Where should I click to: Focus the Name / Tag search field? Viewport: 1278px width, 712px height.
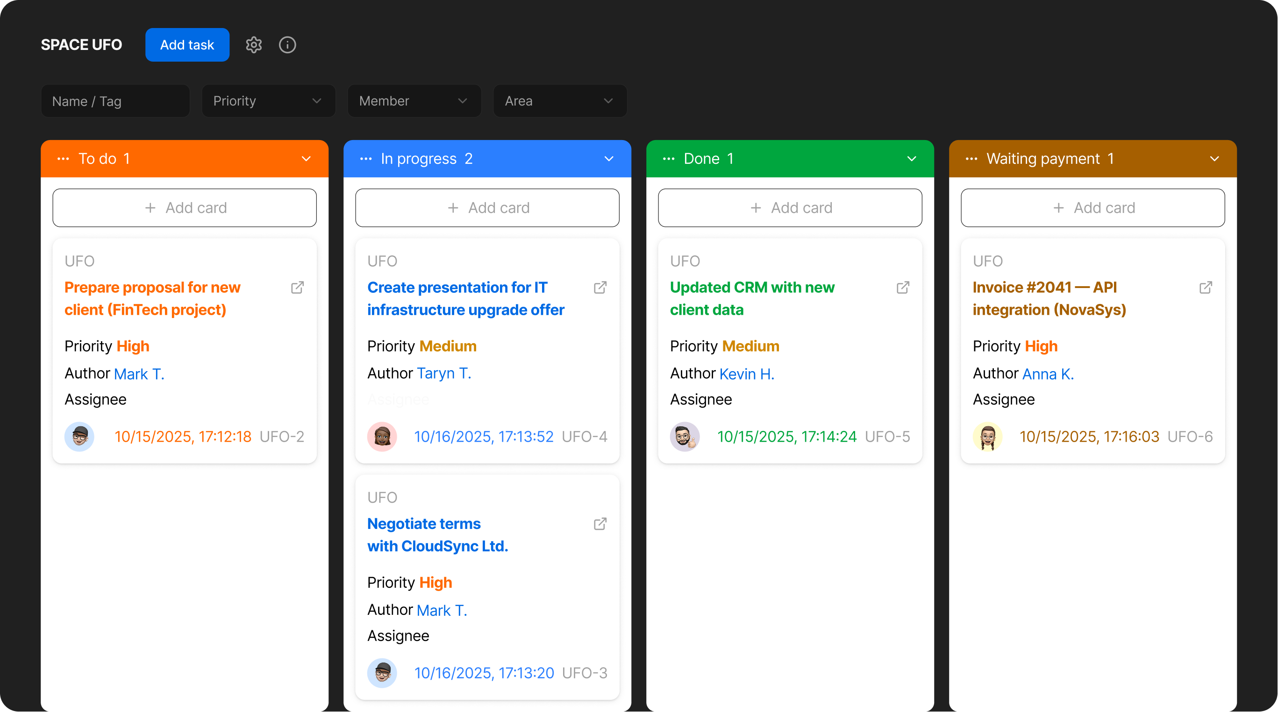115,101
